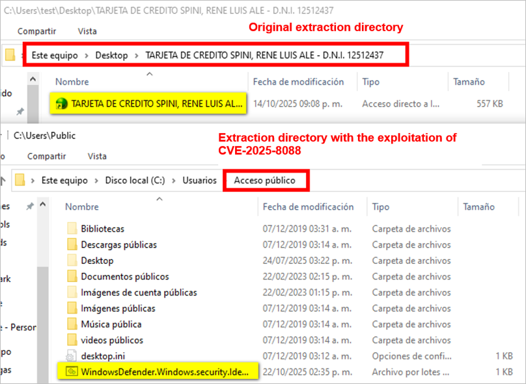This screenshot has width=526, height=384.
Task: Click the chevron after Este equipo in lower breadcrumb
Action: tap(97, 181)
